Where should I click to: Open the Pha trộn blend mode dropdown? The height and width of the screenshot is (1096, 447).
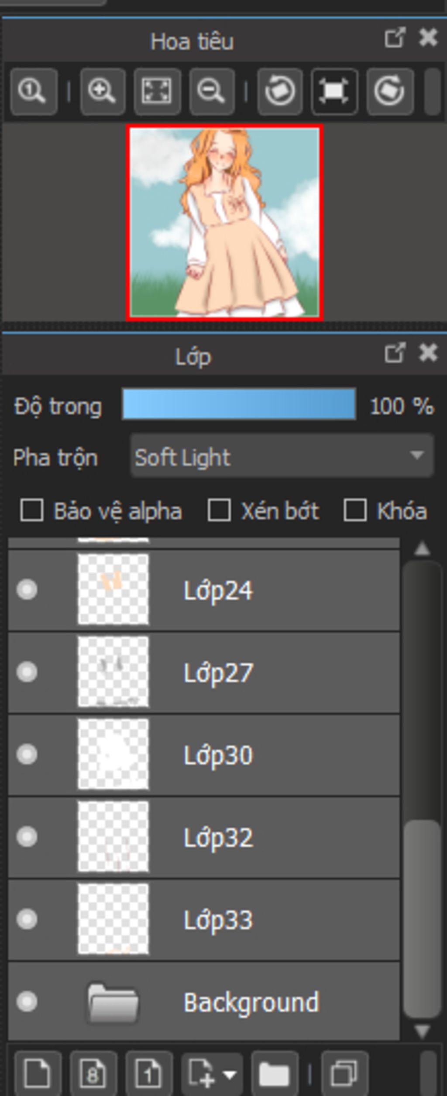click(282, 456)
